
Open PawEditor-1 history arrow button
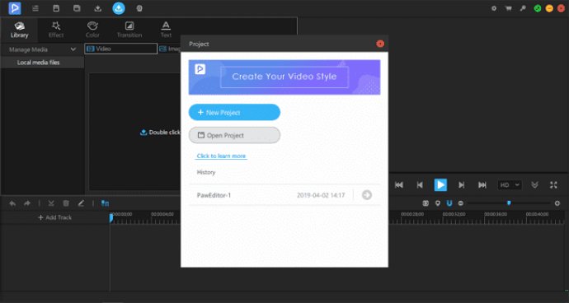pyautogui.click(x=367, y=195)
